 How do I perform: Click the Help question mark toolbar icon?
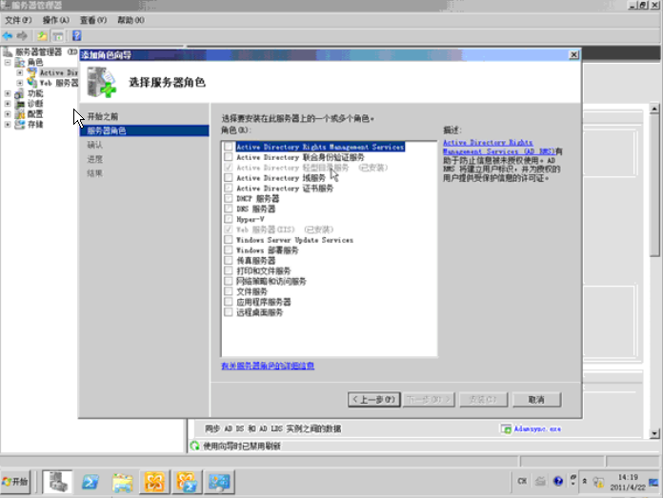(x=76, y=36)
